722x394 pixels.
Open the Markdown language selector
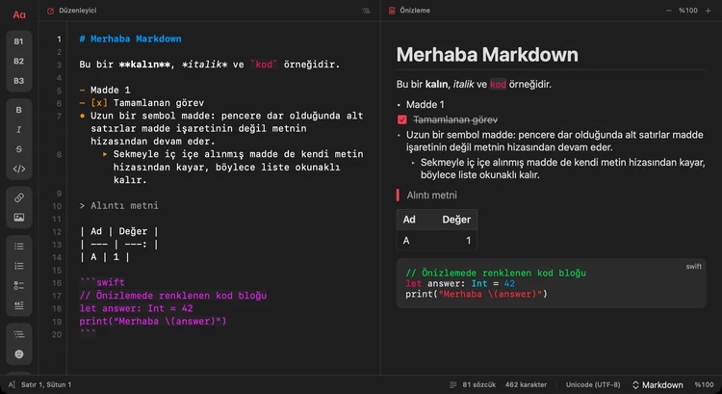[658, 384]
